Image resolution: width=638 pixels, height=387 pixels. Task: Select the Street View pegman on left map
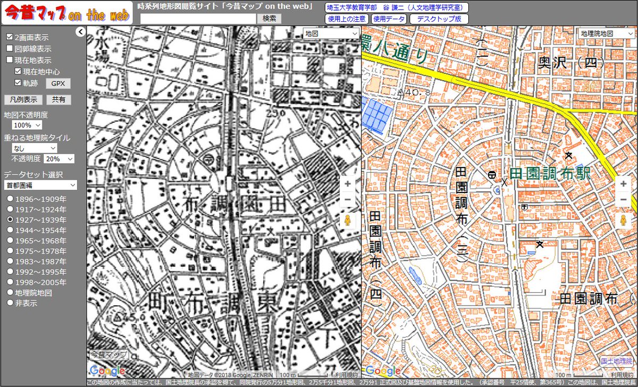coord(348,221)
